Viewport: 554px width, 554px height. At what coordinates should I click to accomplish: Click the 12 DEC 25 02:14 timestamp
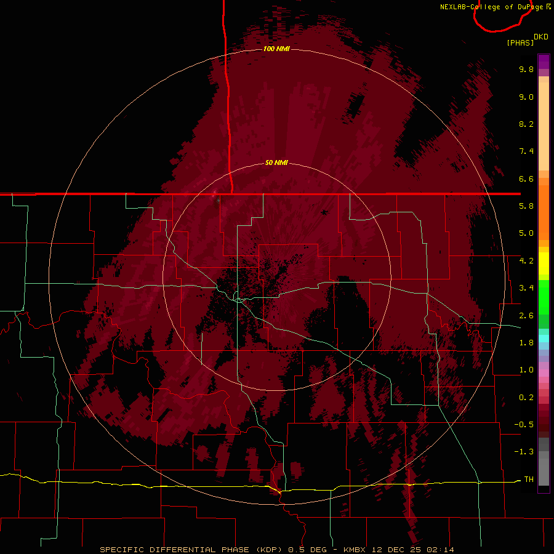tap(412, 550)
